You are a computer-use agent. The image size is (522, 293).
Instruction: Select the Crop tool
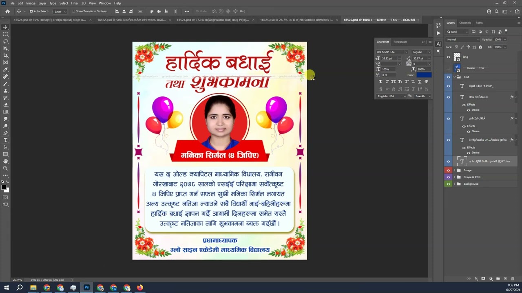click(5, 55)
